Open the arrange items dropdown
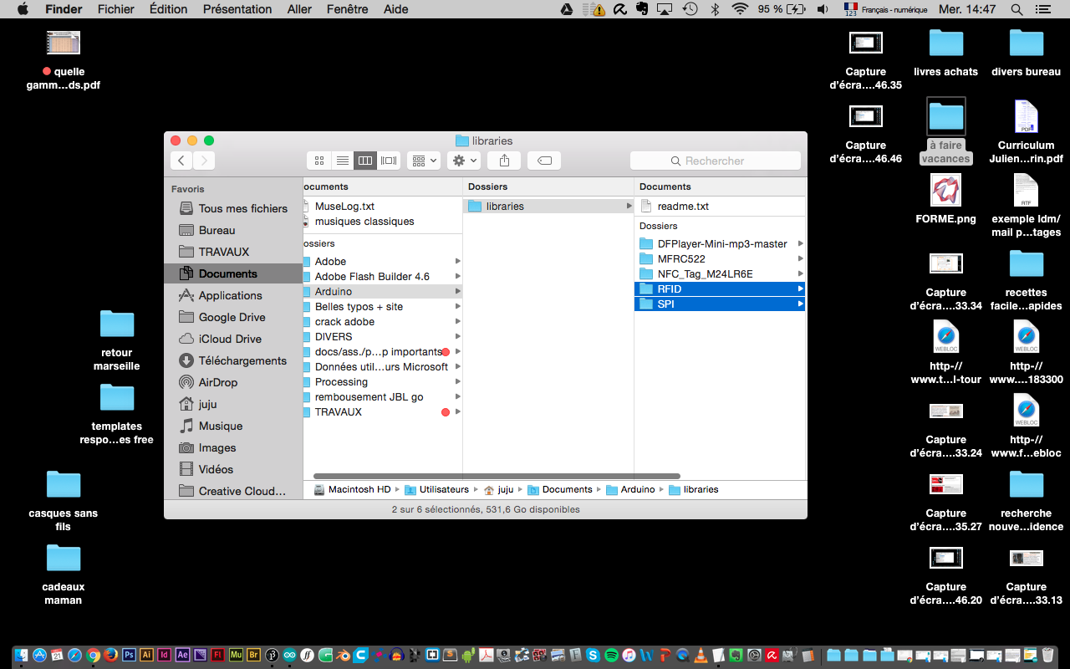Screen dimensions: 1070x669 tap(424, 161)
